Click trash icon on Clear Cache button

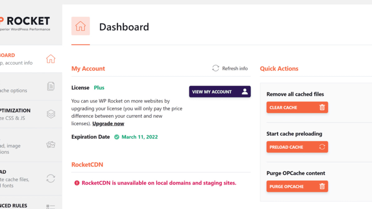coord(322,107)
